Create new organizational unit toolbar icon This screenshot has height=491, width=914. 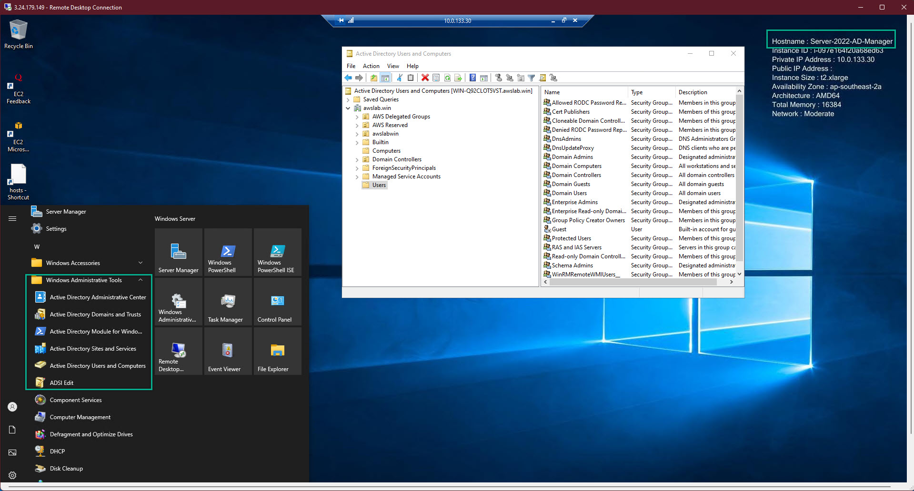pos(521,78)
